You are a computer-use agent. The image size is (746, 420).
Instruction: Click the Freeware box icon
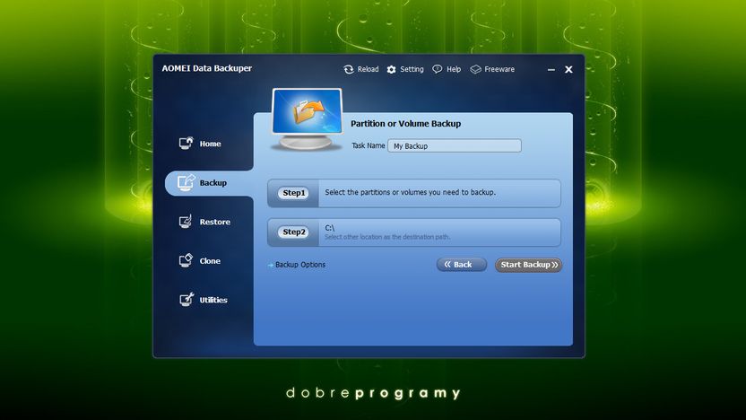pyautogui.click(x=475, y=69)
